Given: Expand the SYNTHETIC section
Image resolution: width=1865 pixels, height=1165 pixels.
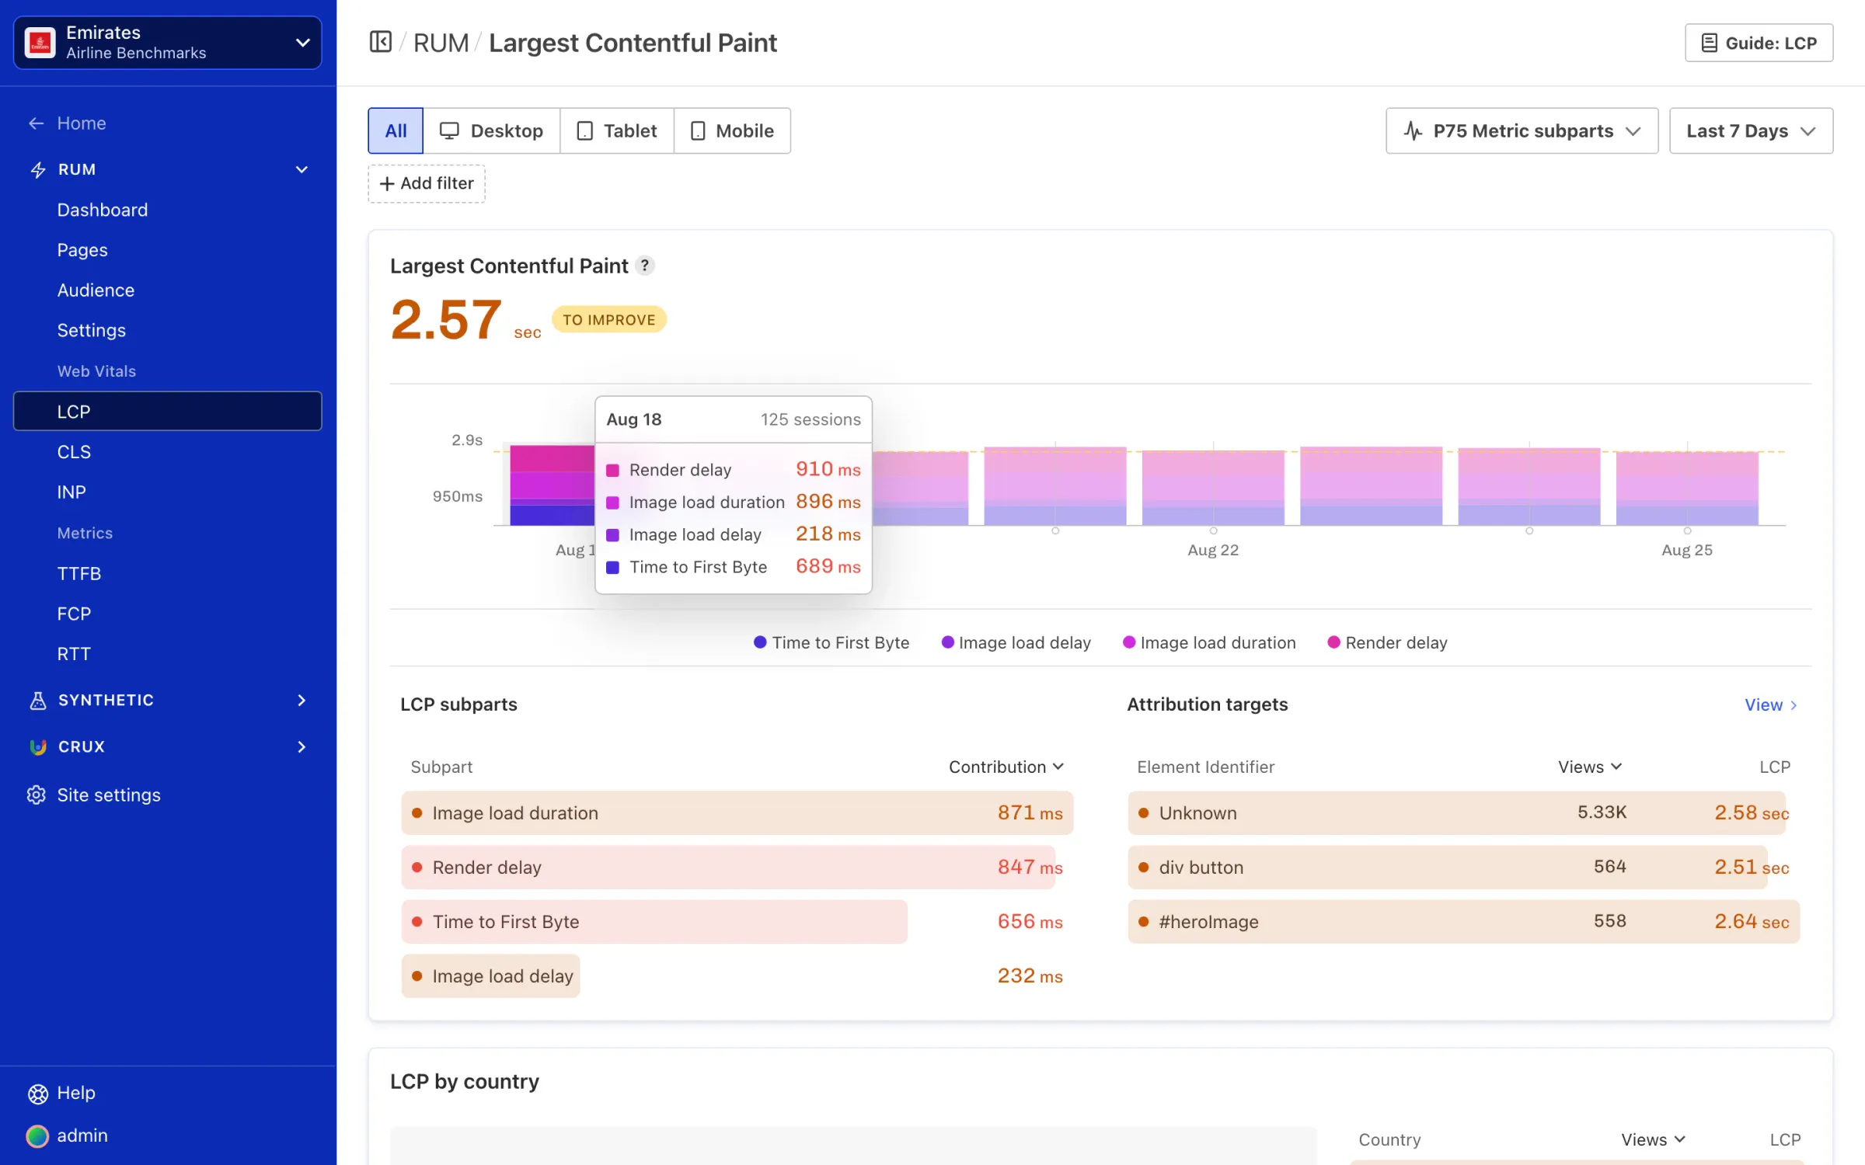Looking at the screenshot, I should 168,700.
